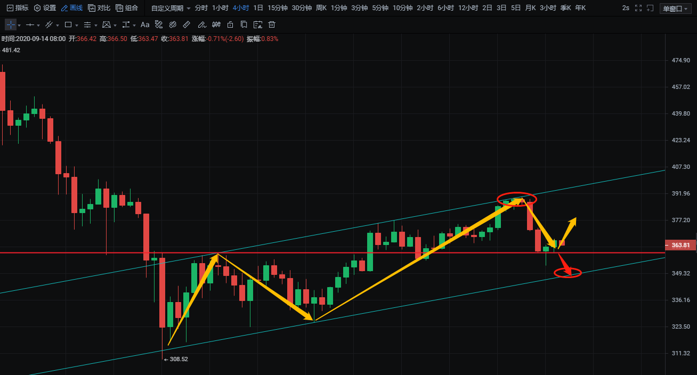Expand the 单窗口 window layout dropdown

coord(674,8)
